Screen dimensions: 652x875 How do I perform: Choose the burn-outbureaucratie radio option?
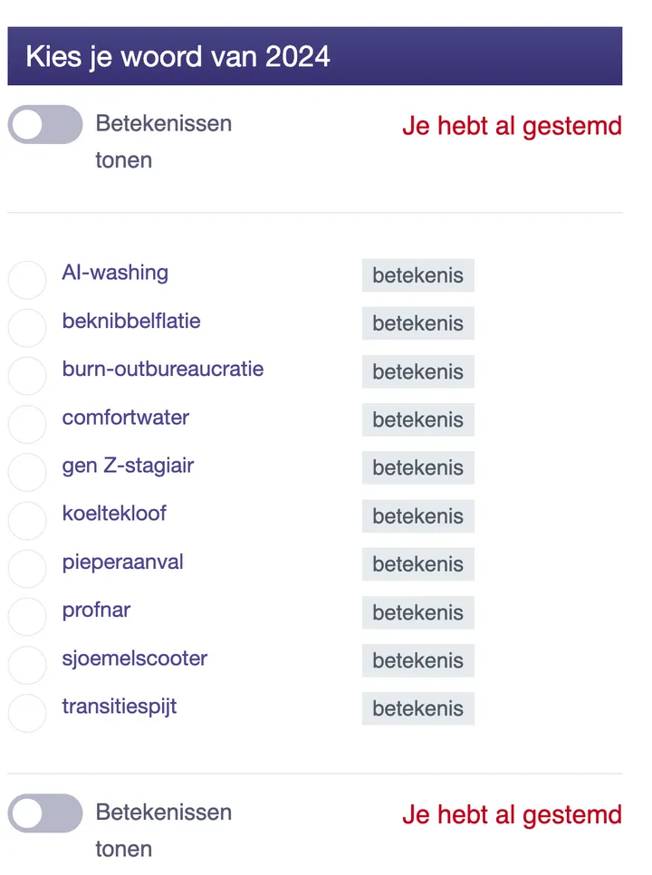27,376
